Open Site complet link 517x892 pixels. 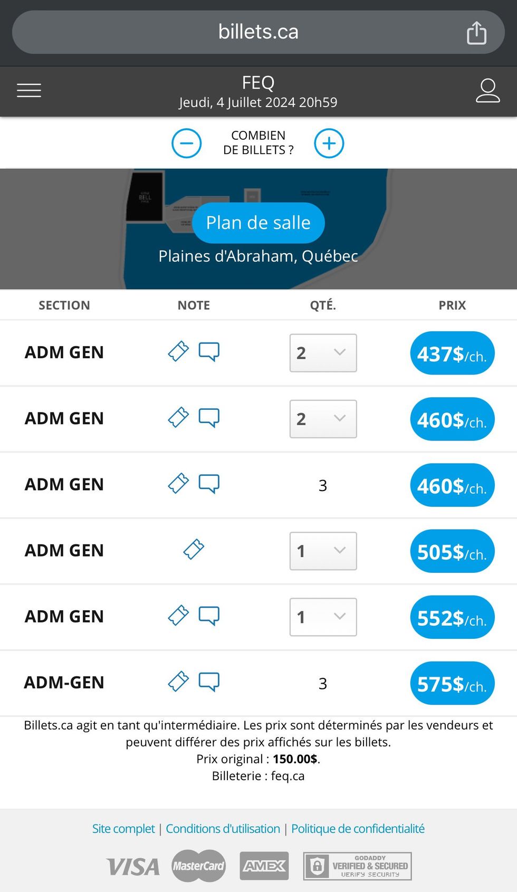pyautogui.click(x=123, y=829)
